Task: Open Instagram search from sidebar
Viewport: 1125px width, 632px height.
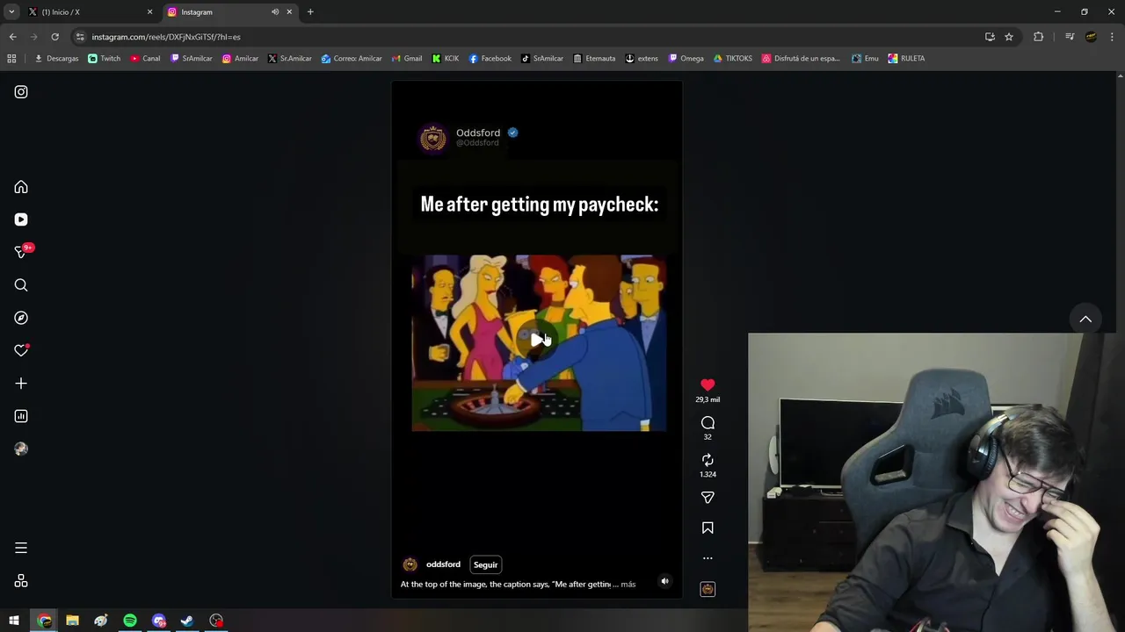Action: 21,285
